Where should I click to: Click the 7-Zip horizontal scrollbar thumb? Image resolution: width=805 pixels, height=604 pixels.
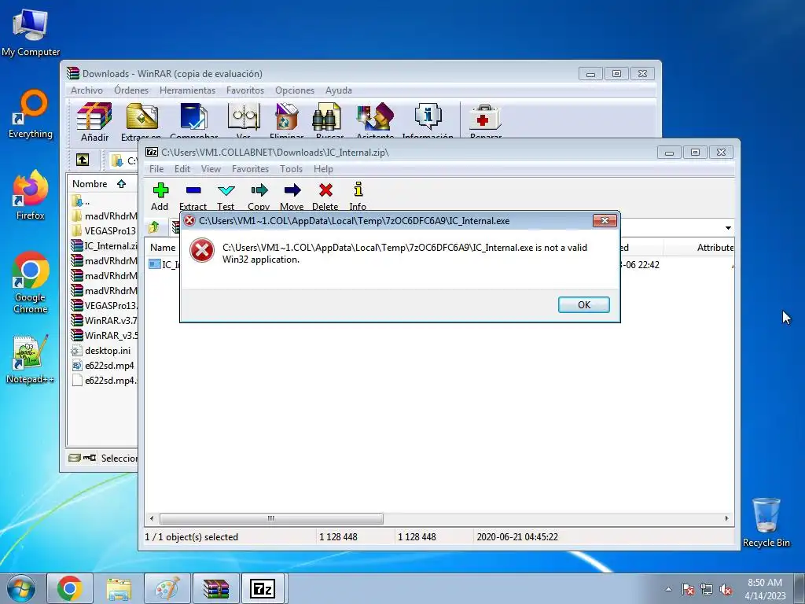pos(271,518)
